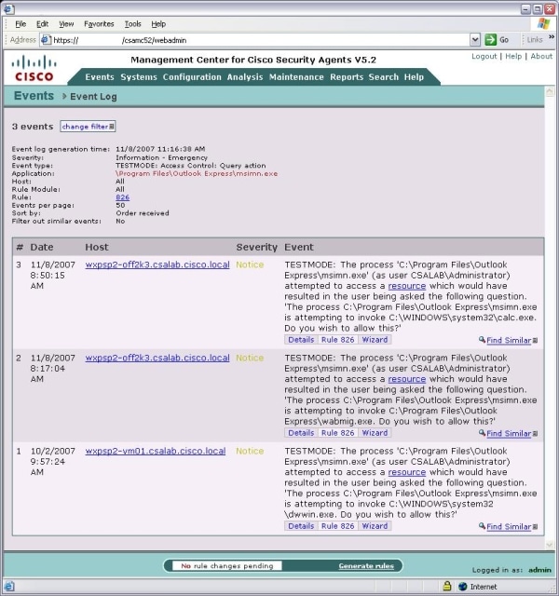
Task: Click magnifier icon beside event 3 Find Similar
Action: (482, 339)
